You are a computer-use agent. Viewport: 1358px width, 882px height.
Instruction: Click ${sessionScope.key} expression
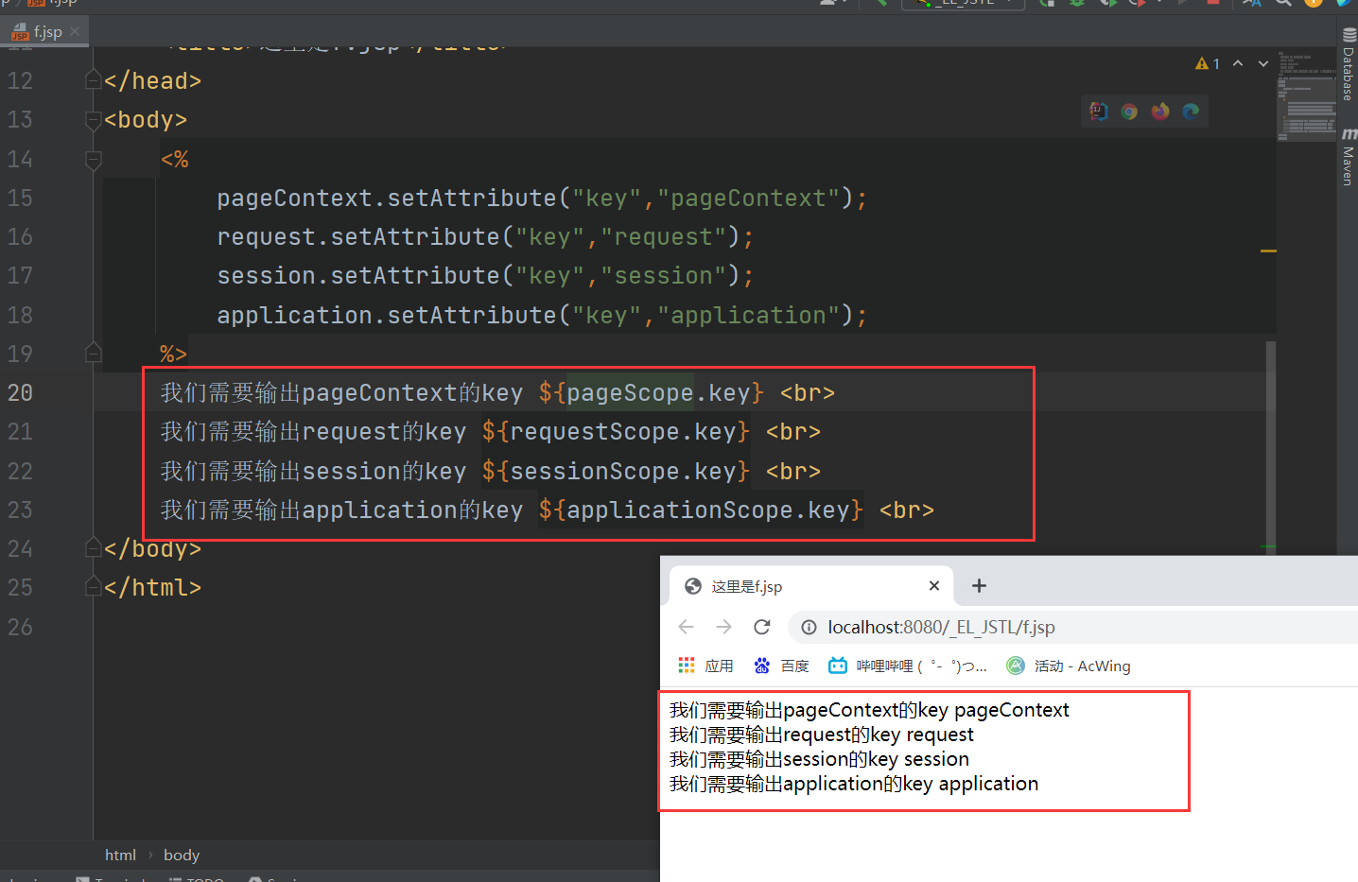pyautogui.click(x=616, y=471)
